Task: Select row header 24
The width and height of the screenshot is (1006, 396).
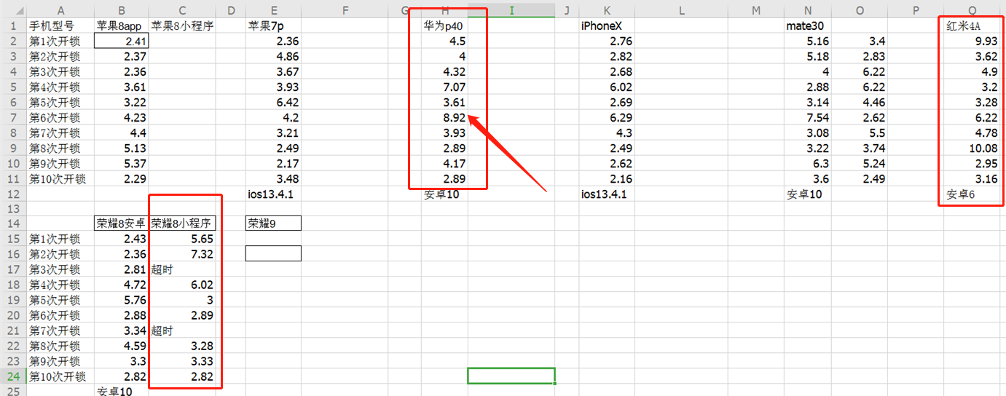Action: click(13, 376)
